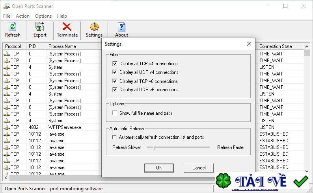Open Settings from the gear toolbar icon
This screenshot has height=193, width=313.
pyautogui.click(x=94, y=27)
